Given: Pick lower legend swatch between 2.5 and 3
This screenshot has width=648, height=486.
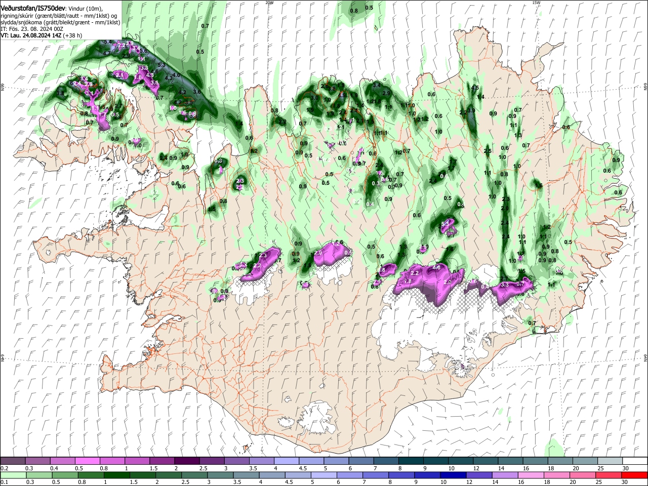Looking at the screenshot, I should tap(194, 475).
